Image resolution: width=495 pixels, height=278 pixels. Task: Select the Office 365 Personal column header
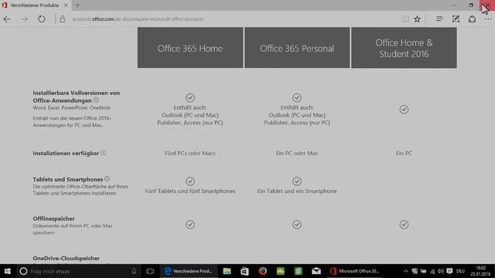297,48
